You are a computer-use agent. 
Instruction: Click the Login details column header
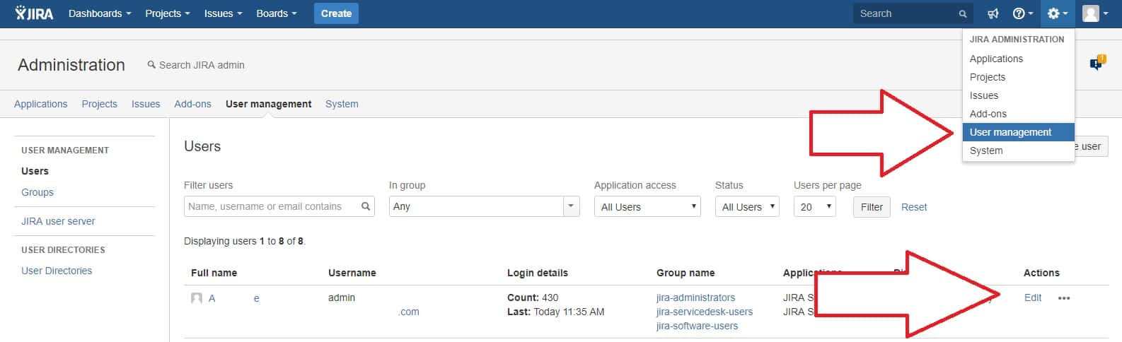tap(538, 273)
